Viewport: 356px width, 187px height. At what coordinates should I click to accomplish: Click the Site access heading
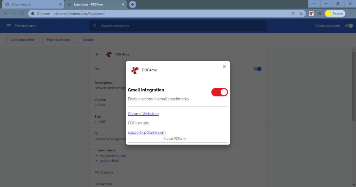click(103, 184)
